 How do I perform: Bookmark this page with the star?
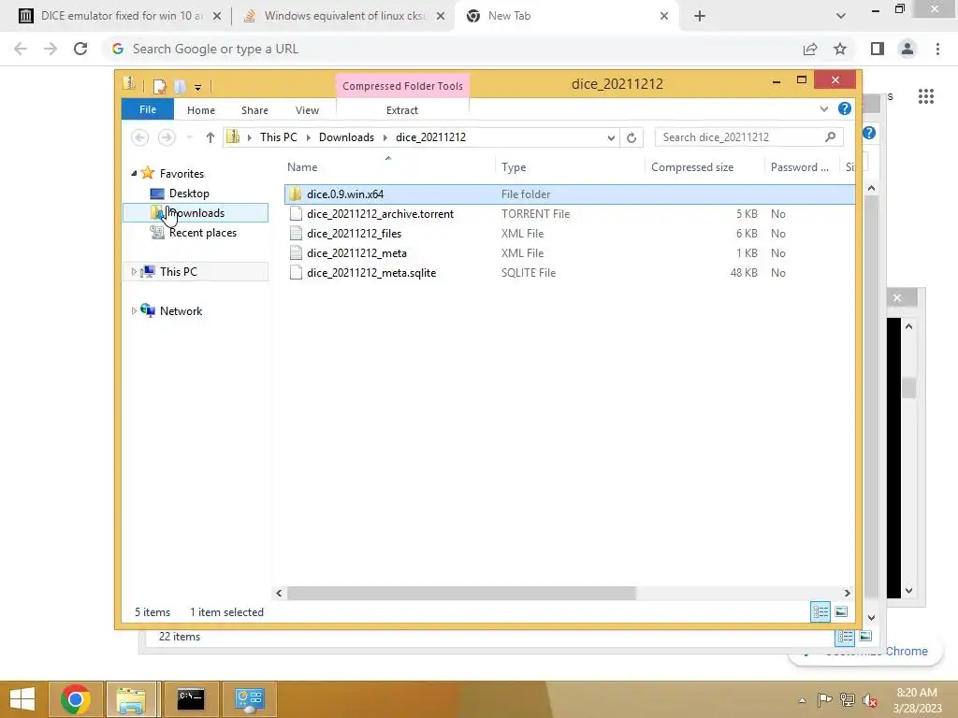tap(840, 49)
